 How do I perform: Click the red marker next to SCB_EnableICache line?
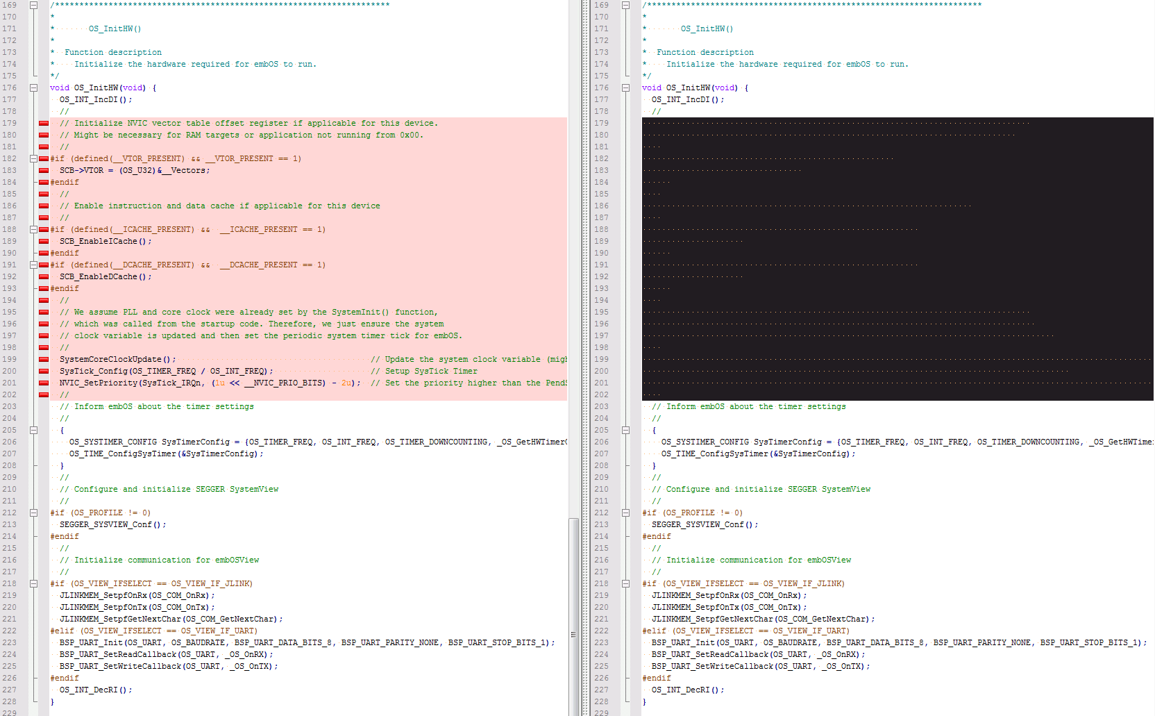click(44, 241)
